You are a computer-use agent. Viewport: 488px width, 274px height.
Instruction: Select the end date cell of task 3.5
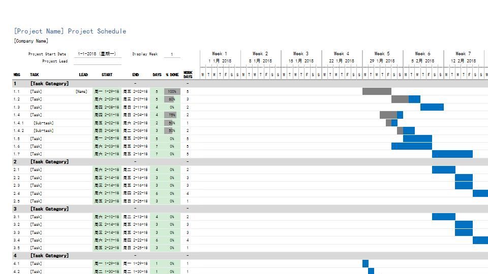pos(135,248)
